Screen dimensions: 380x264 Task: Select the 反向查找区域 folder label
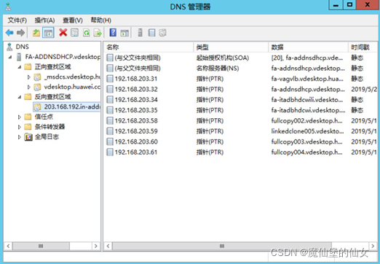[x=52, y=97]
